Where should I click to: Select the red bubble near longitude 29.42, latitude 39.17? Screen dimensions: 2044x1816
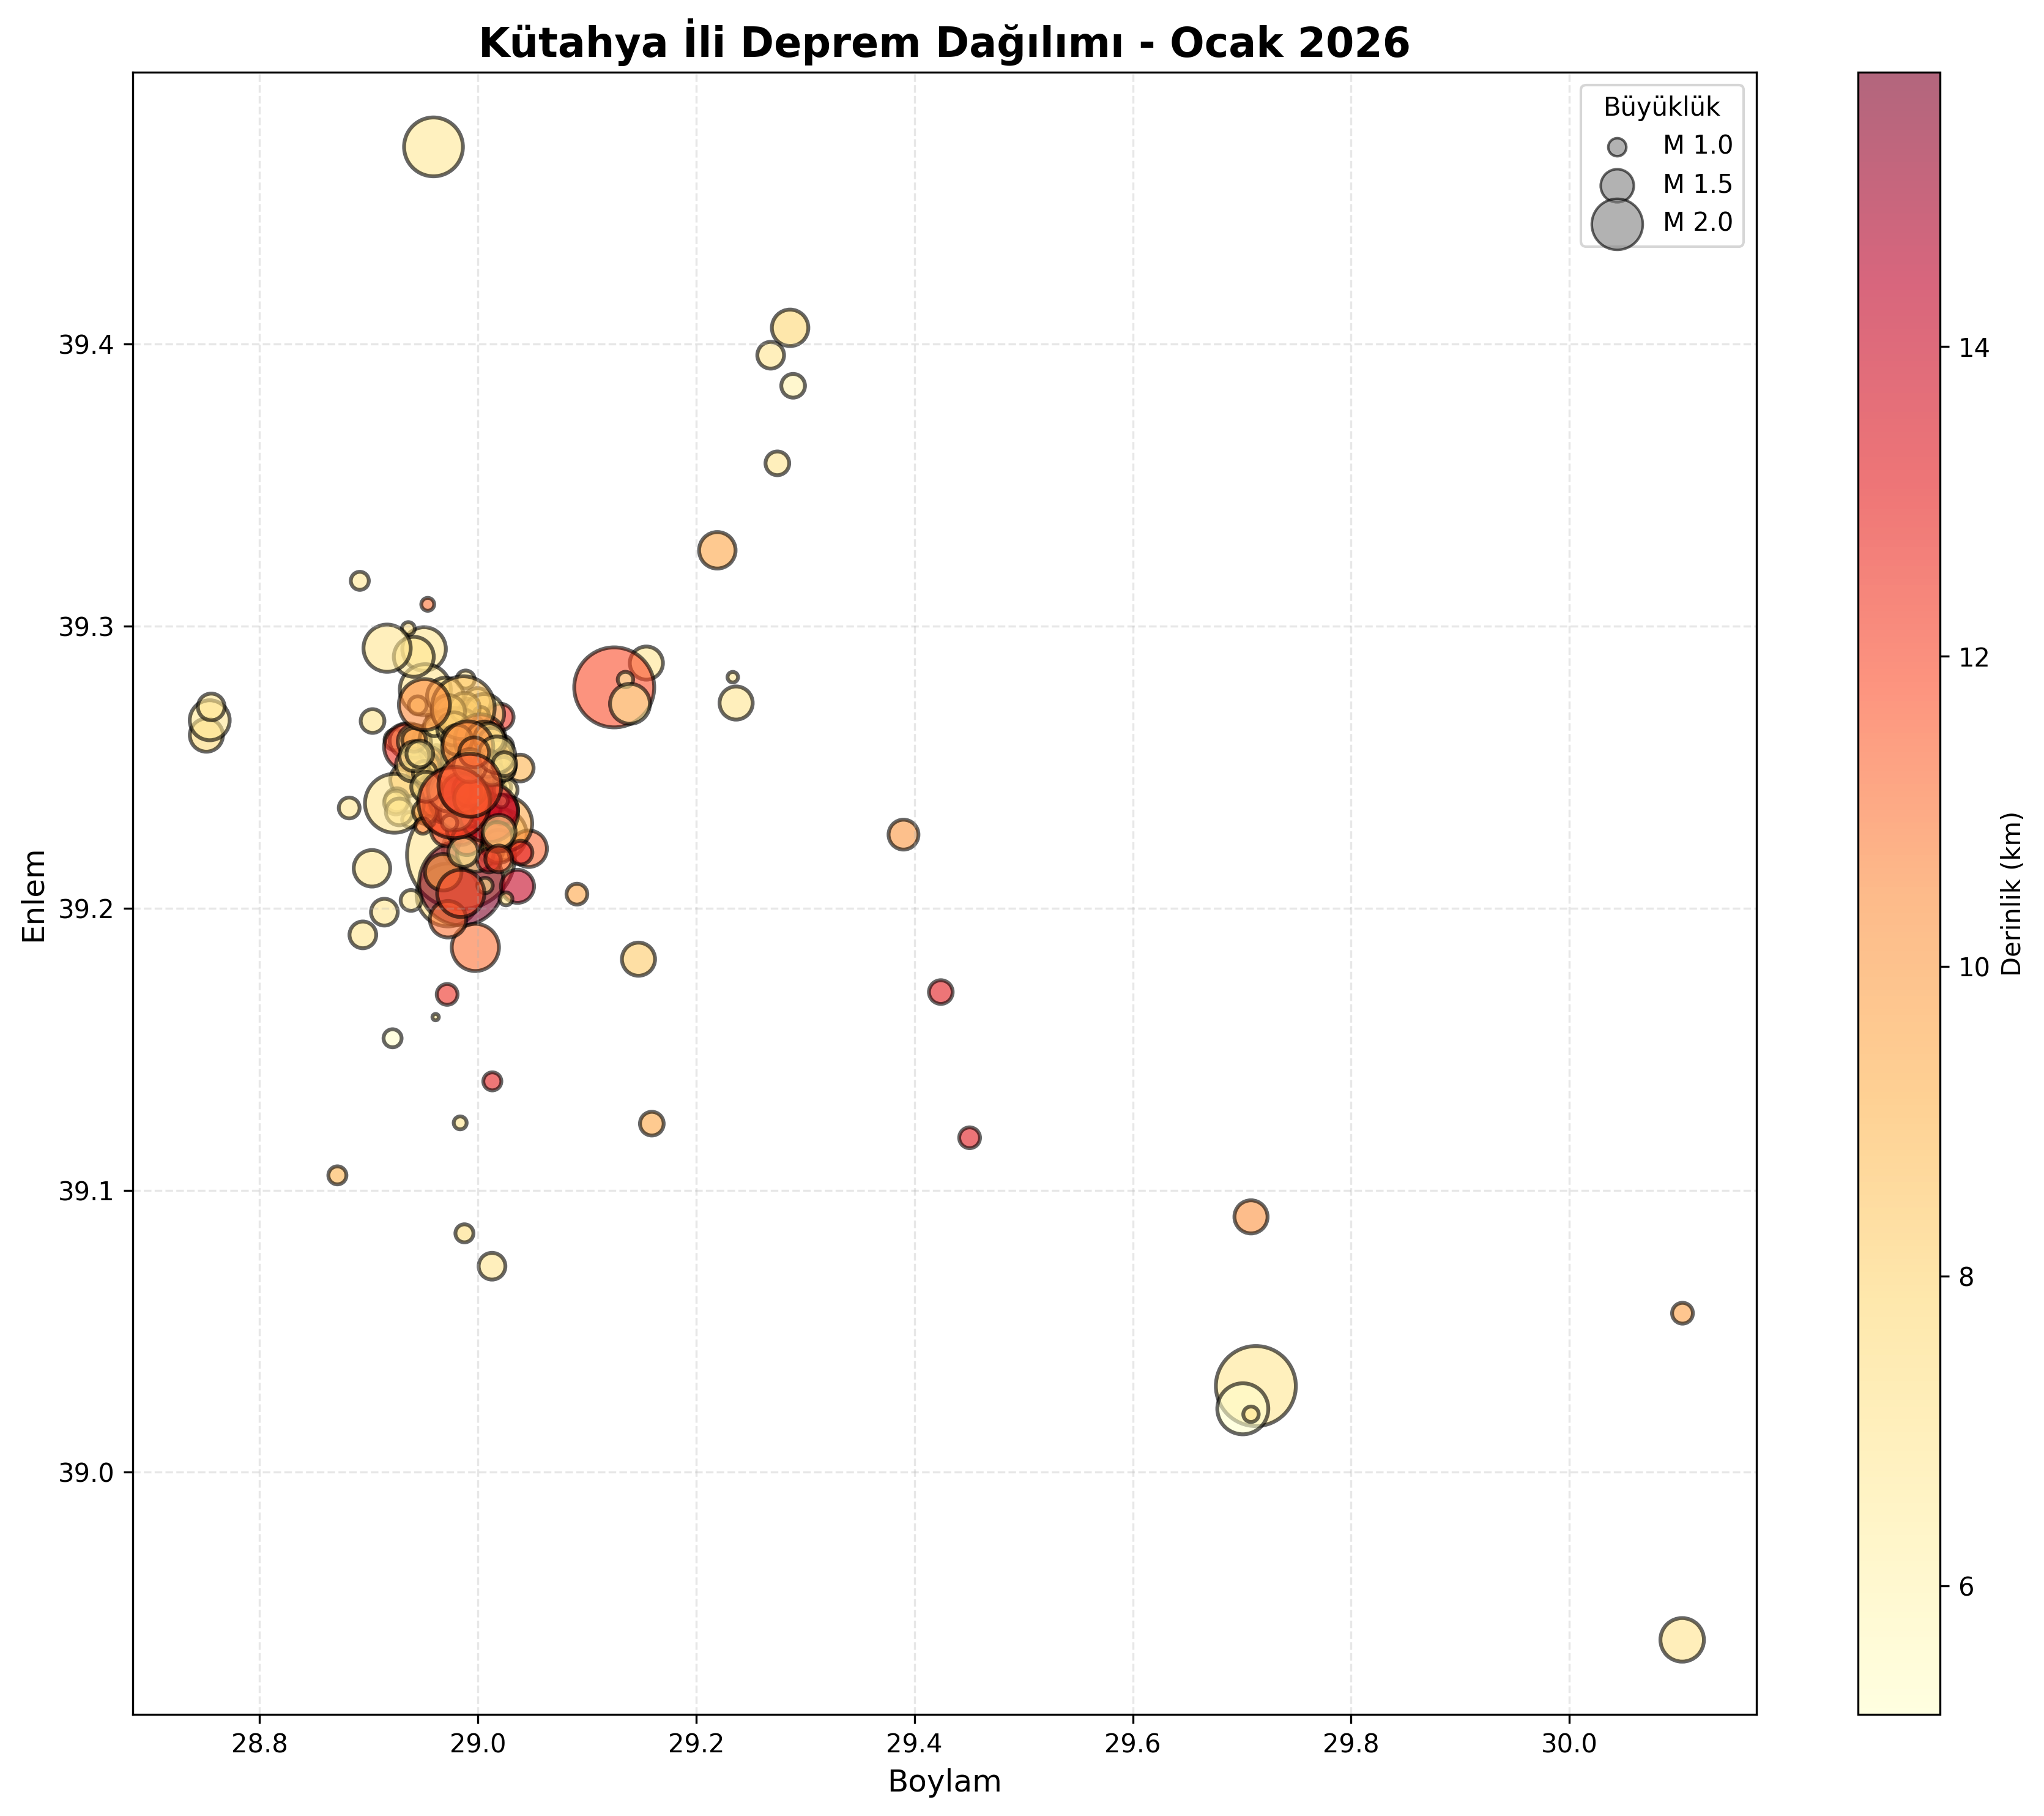click(x=940, y=993)
